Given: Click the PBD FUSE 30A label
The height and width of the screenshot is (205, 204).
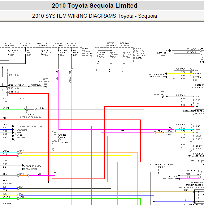Looking at the screenshot, I should tap(115, 55).
